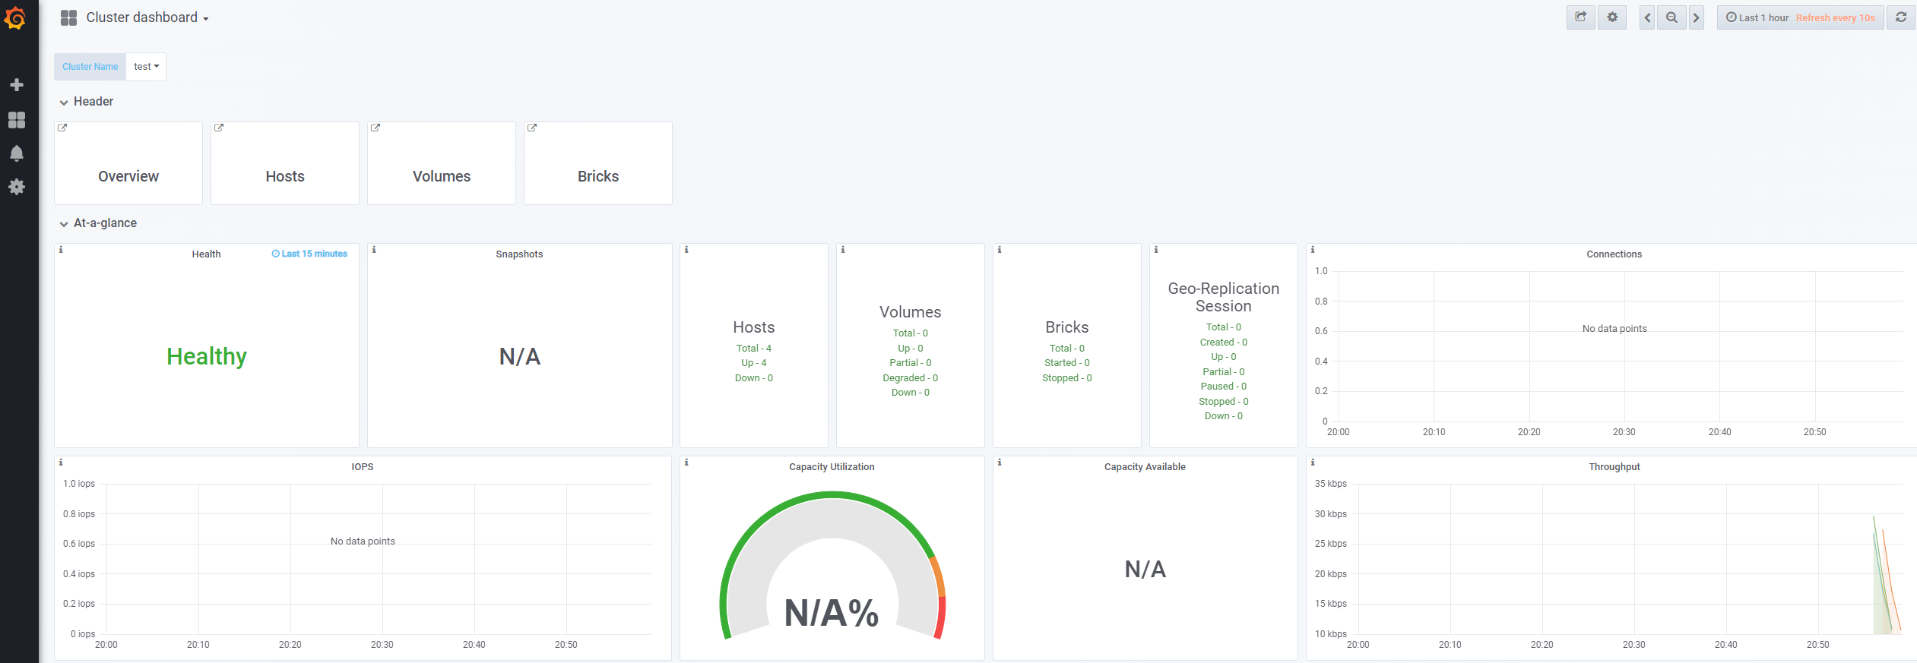Click the N/A value in Capacity Available

(x=1145, y=569)
